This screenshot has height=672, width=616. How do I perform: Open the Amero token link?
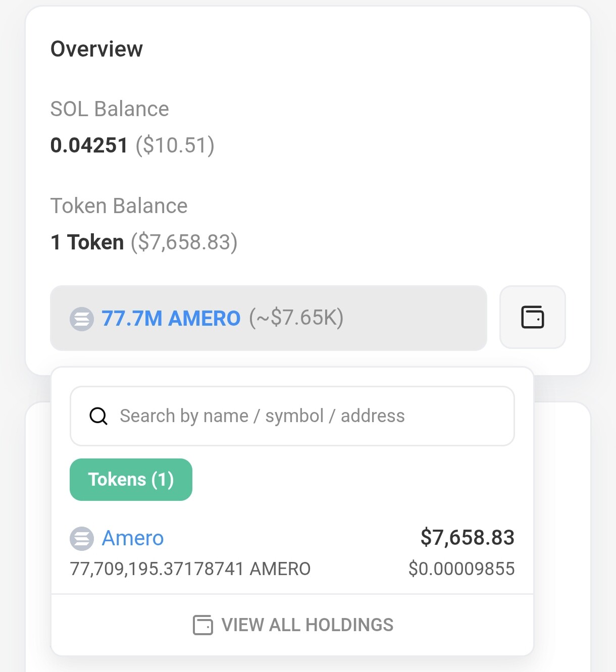coord(133,538)
